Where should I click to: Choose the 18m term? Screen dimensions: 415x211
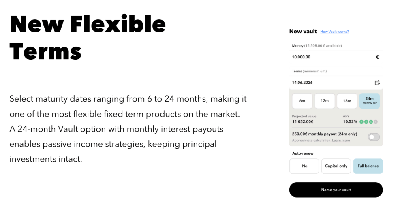(347, 101)
